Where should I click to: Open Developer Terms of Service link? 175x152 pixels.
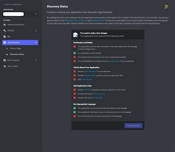(76, 21)
